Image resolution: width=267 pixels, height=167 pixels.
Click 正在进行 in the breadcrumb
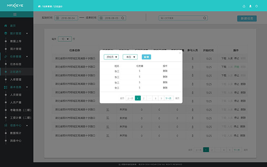click(58, 6)
